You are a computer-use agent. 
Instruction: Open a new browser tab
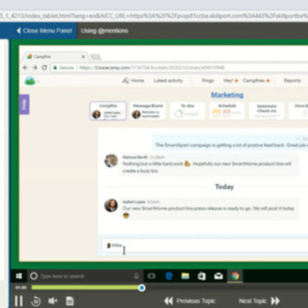pyautogui.click(x=95, y=57)
